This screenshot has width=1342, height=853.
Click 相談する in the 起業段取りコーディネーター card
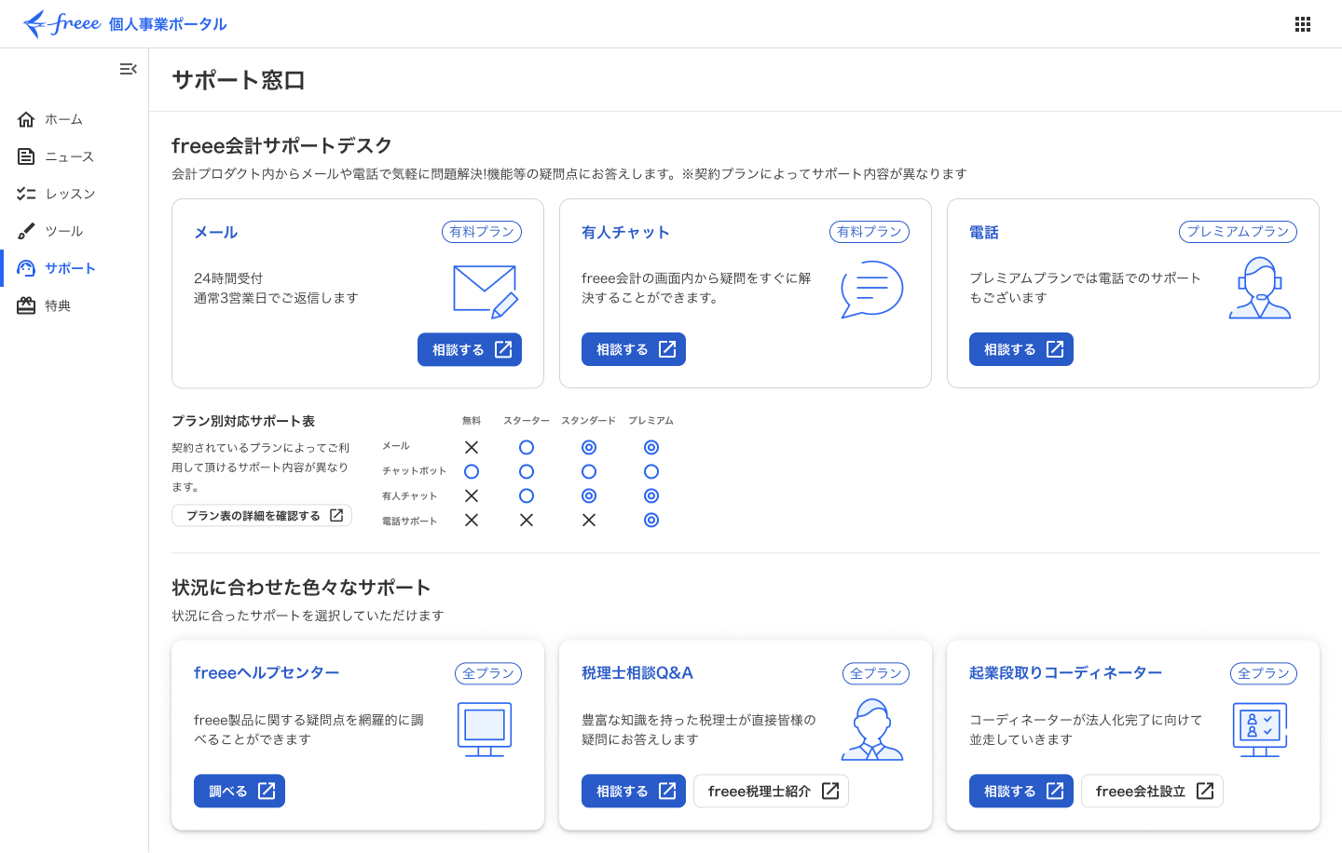[1021, 791]
